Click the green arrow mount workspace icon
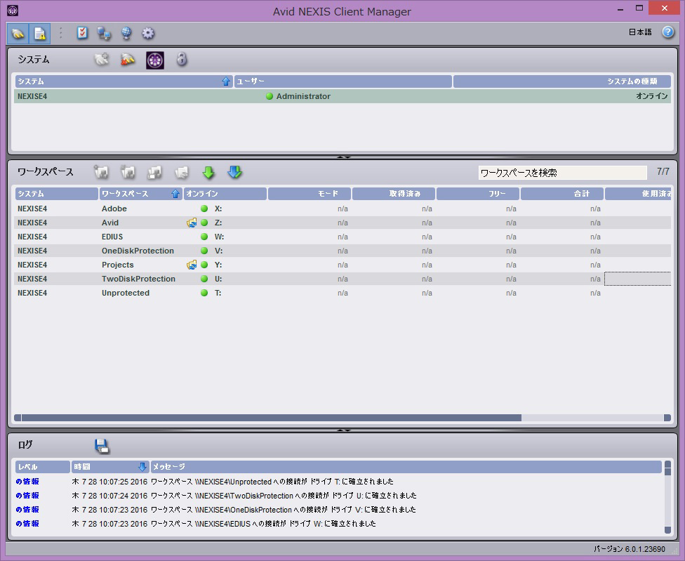Viewport: 685px width, 561px height. (208, 173)
